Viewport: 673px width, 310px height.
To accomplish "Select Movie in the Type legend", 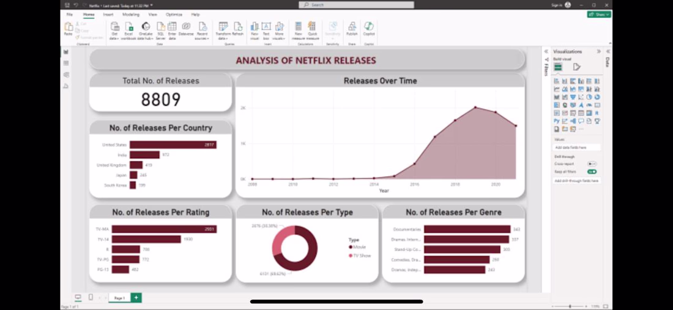I will [x=357, y=247].
